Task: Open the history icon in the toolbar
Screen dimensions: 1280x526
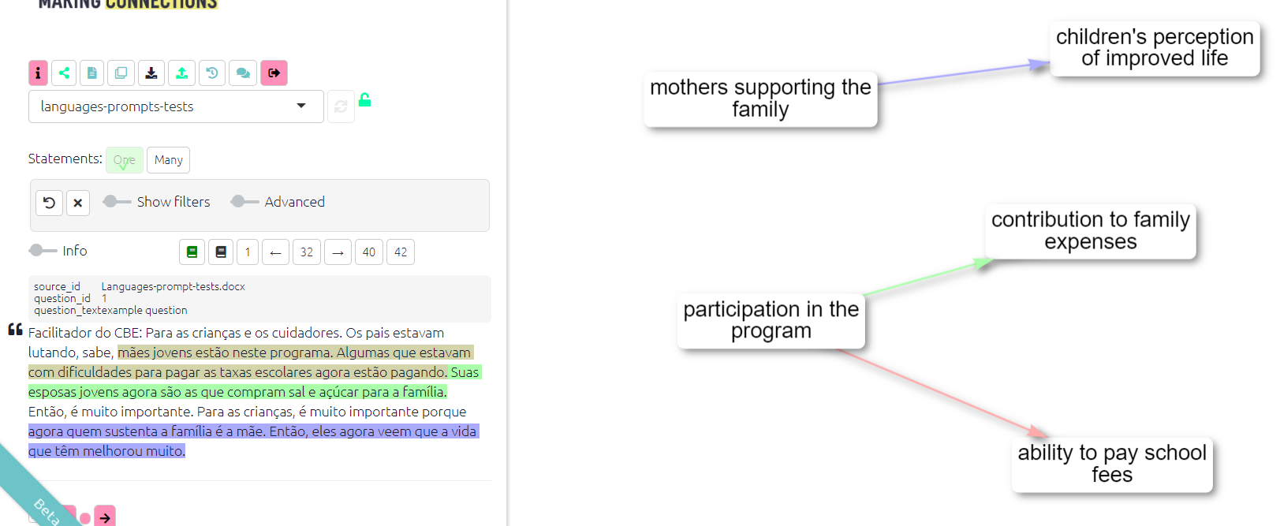Action: [211, 73]
